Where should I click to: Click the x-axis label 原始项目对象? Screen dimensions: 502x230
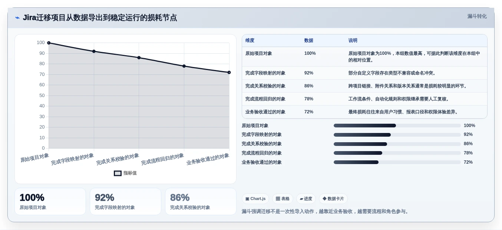(x=34, y=157)
